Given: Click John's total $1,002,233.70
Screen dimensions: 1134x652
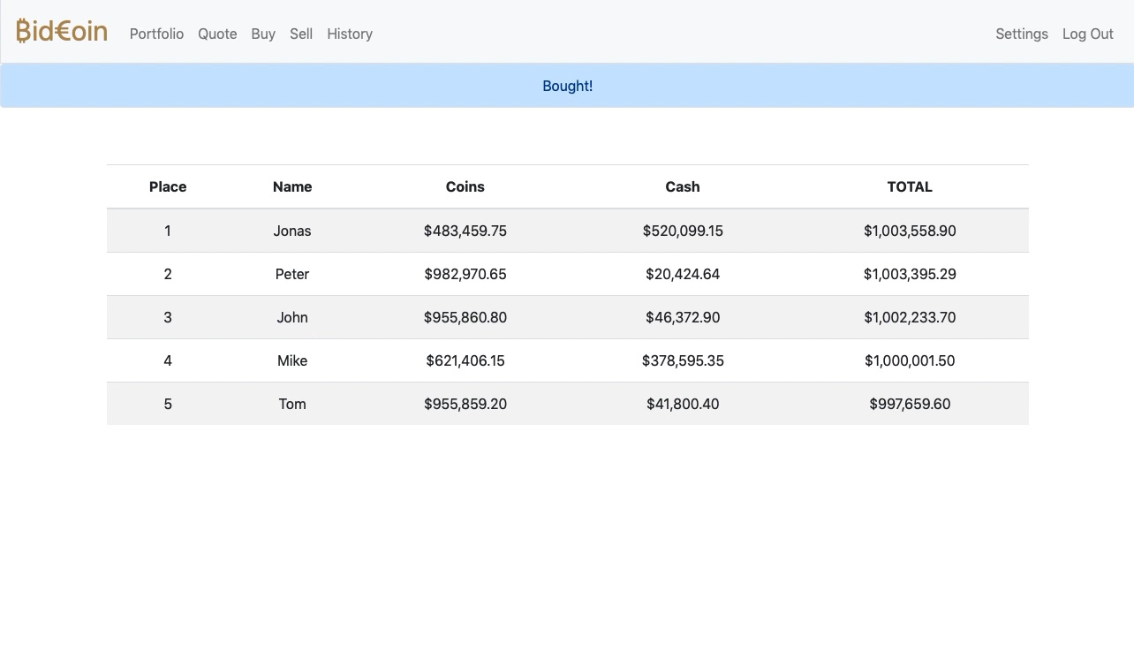Looking at the screenshot, I should pos(910,317).
